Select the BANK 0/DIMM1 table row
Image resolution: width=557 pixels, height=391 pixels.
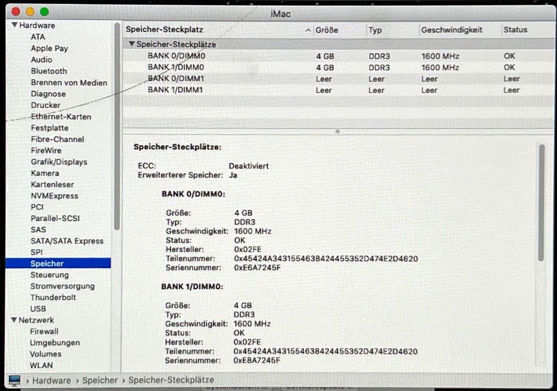(338, 79)
